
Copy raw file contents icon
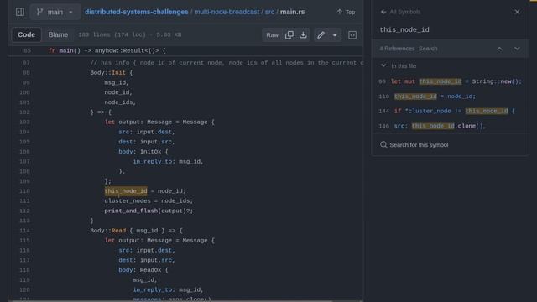pos(289,35)
